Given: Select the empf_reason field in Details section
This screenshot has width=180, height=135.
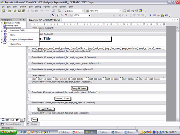Looking at the screenshot, I should [x=156, y=79].
